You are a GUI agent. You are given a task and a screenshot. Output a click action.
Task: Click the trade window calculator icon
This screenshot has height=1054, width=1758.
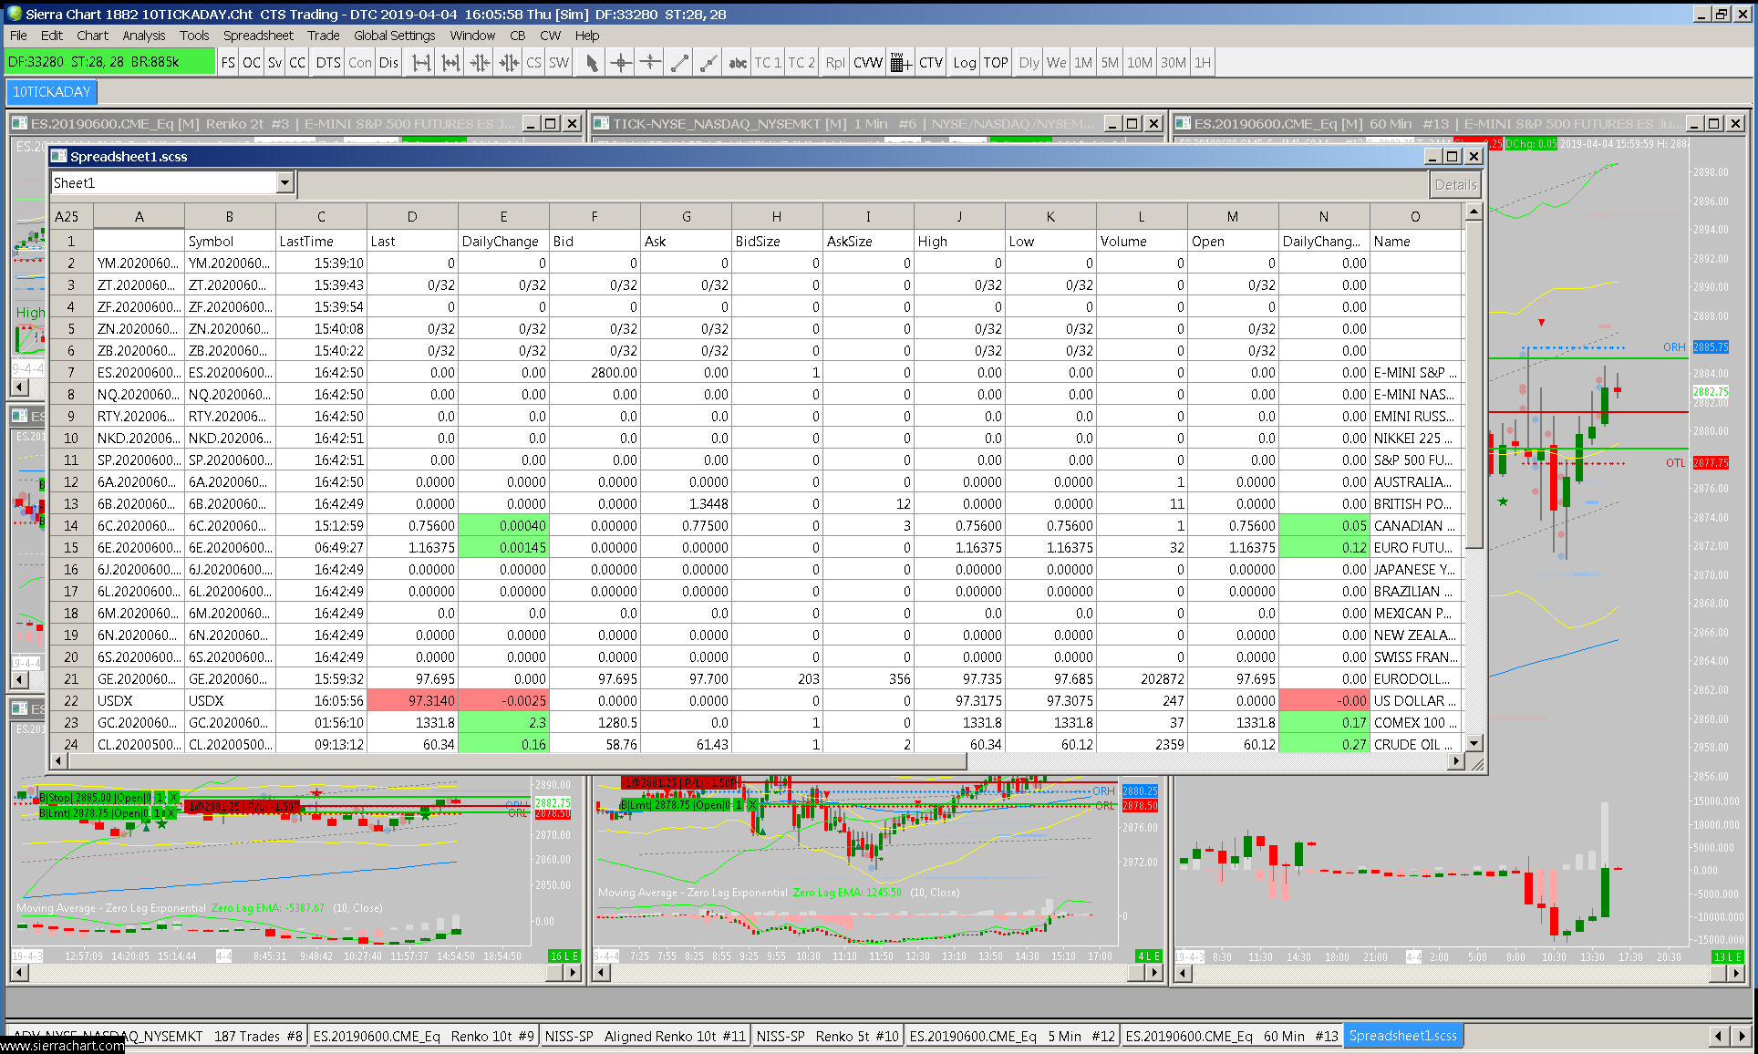(x=900, y=63)
